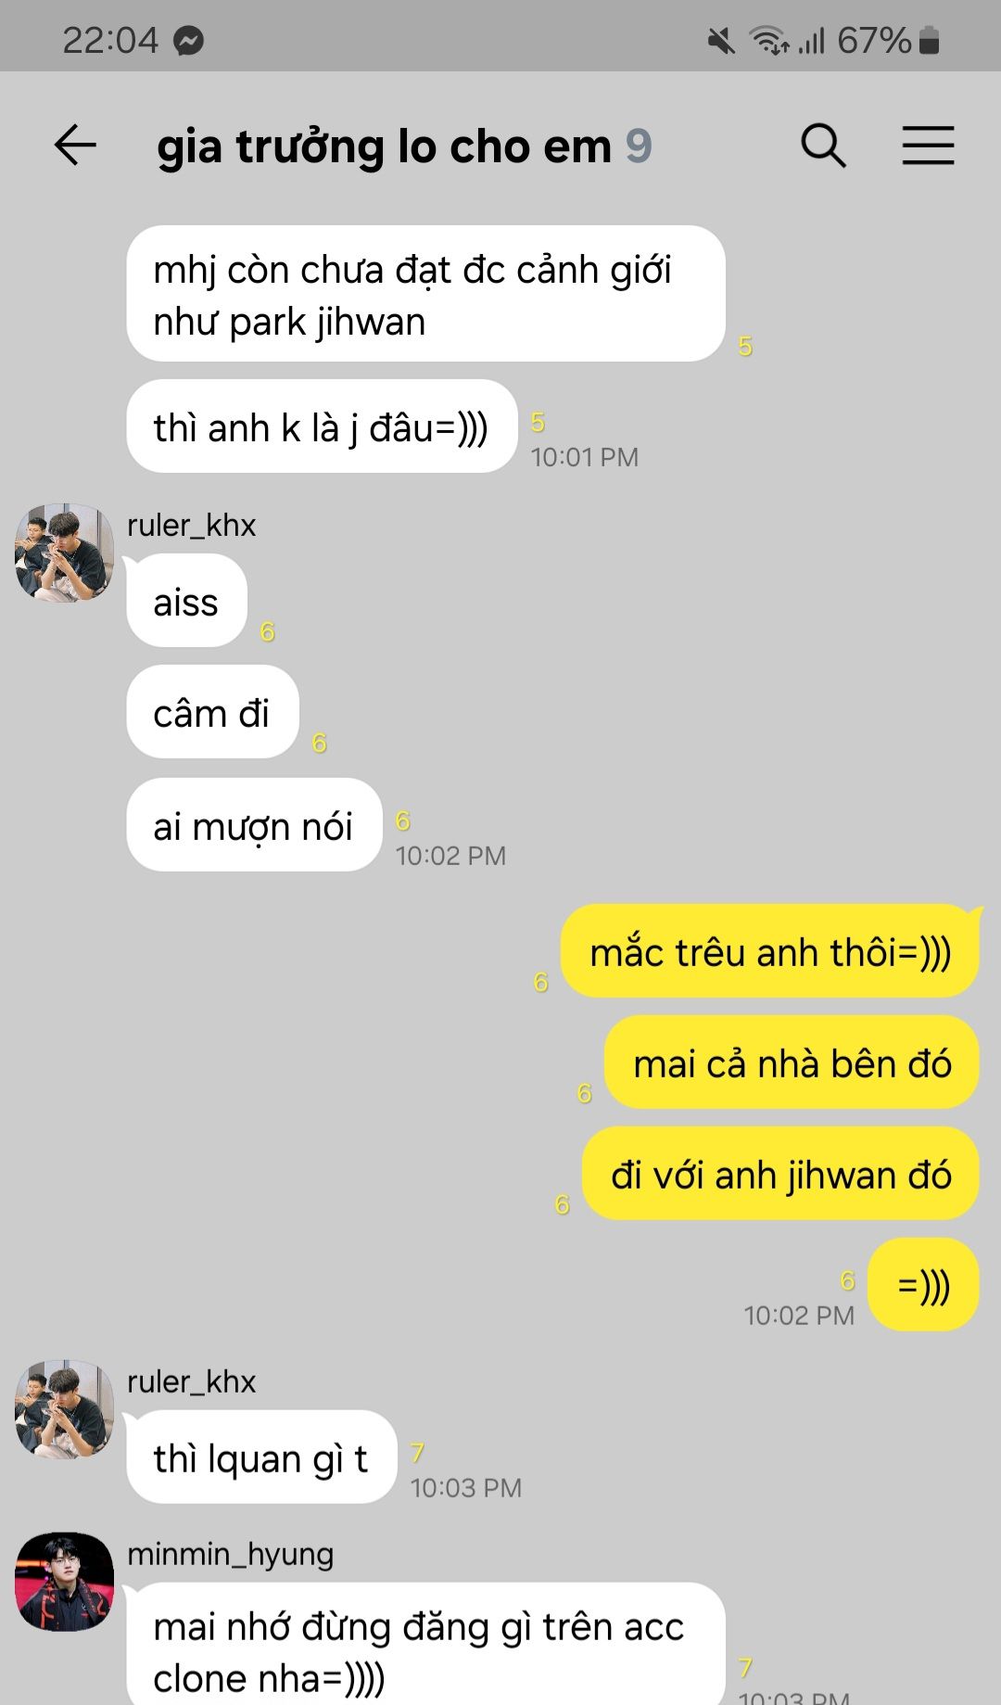Tap the username minmin_hyung above the message
1001x1705 pixels.
coord(230,1554)
